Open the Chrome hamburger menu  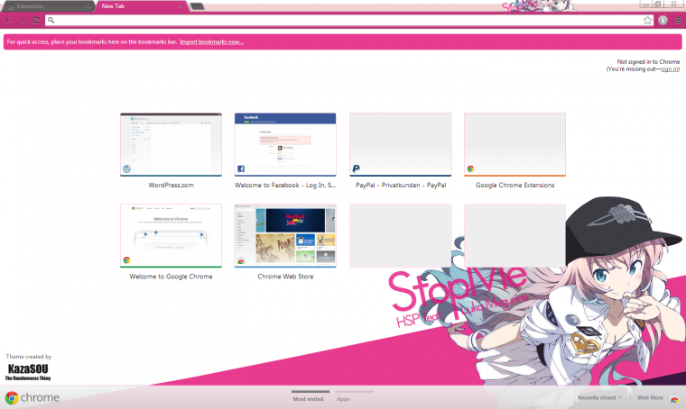coord(678,20)
